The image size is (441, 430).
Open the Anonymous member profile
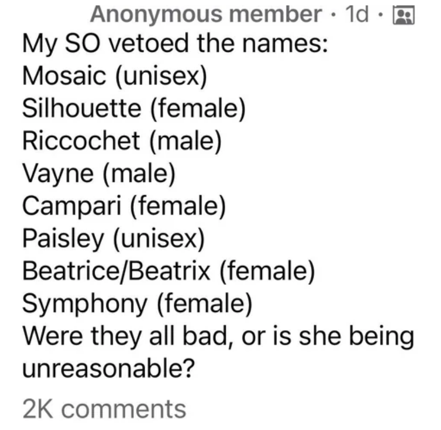pyautogui.click(x=206, y=15)
